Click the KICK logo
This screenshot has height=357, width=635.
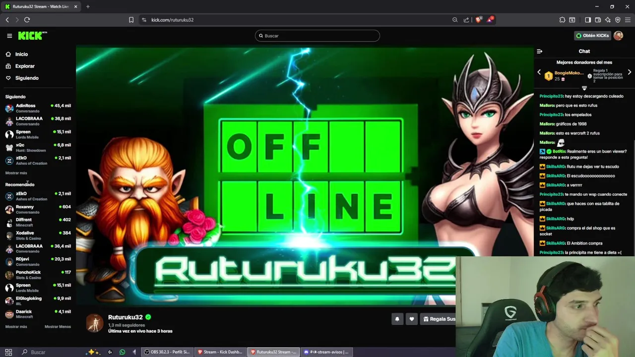(32, 36)
